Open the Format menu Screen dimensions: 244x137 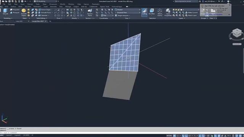point(30,4)
